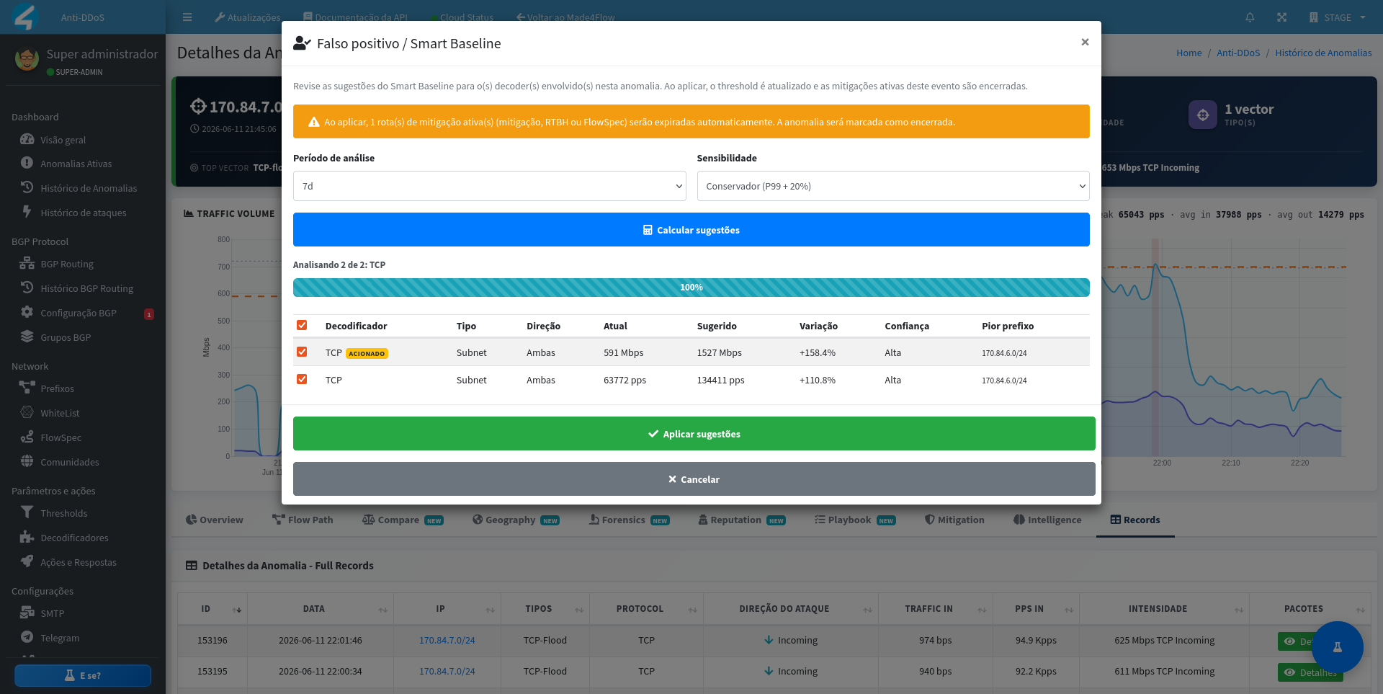Switch to the Playbook tab
Screen dimensions: 1383x694
click(855, 520)
